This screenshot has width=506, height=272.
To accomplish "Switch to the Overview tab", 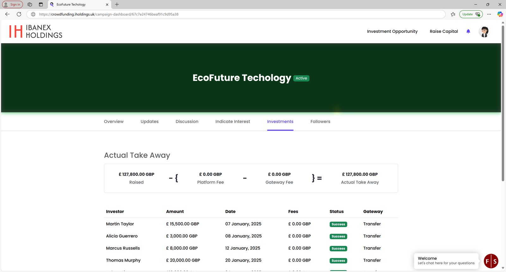I will [114, 121].
